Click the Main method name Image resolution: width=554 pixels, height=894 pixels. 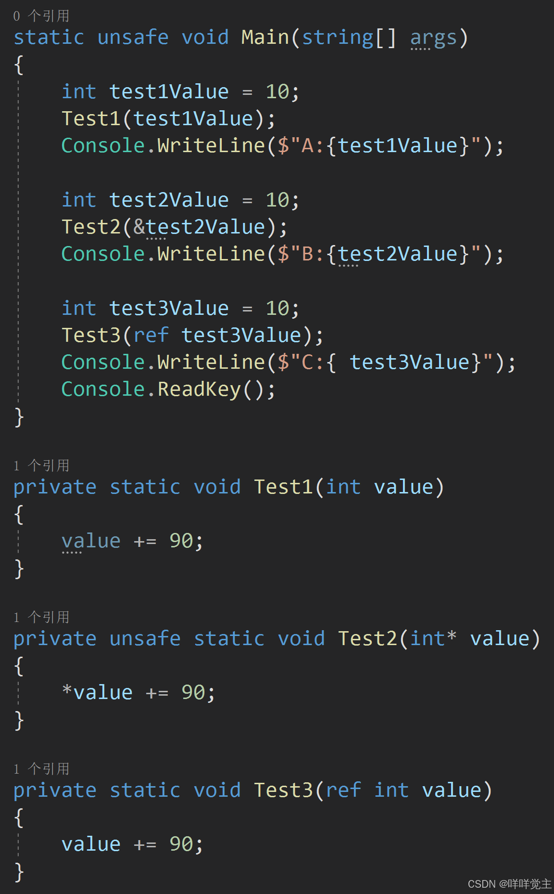point(265,38)
